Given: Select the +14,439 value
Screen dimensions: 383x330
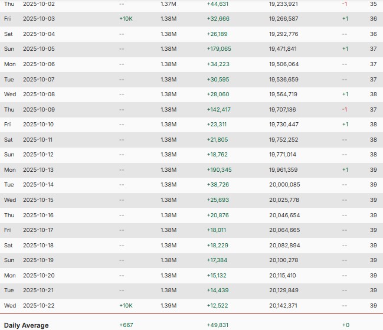Looking at the screenshot, I should point(218,290).
